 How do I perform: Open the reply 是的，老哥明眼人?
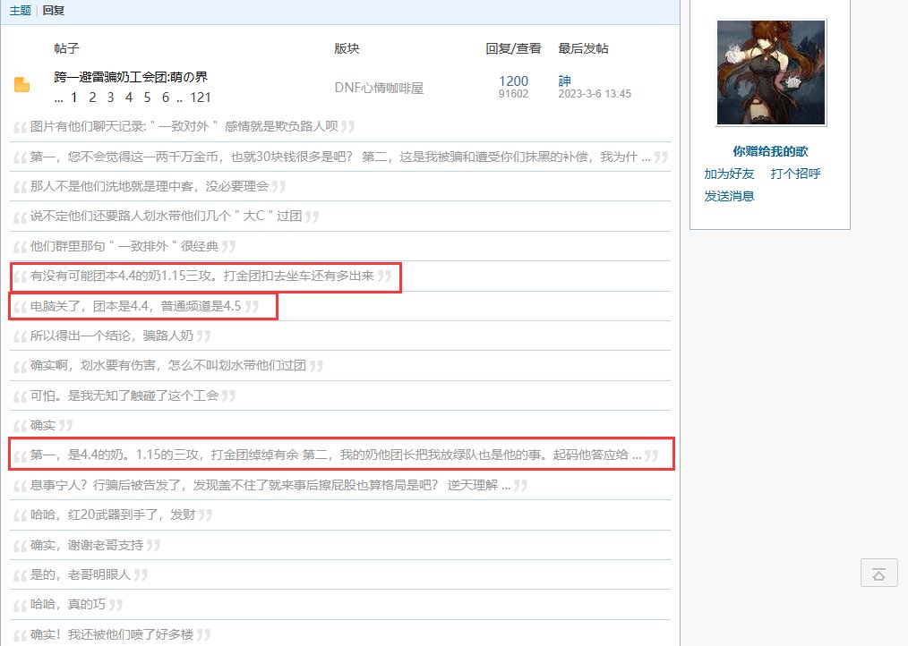(x=81, y=574)
